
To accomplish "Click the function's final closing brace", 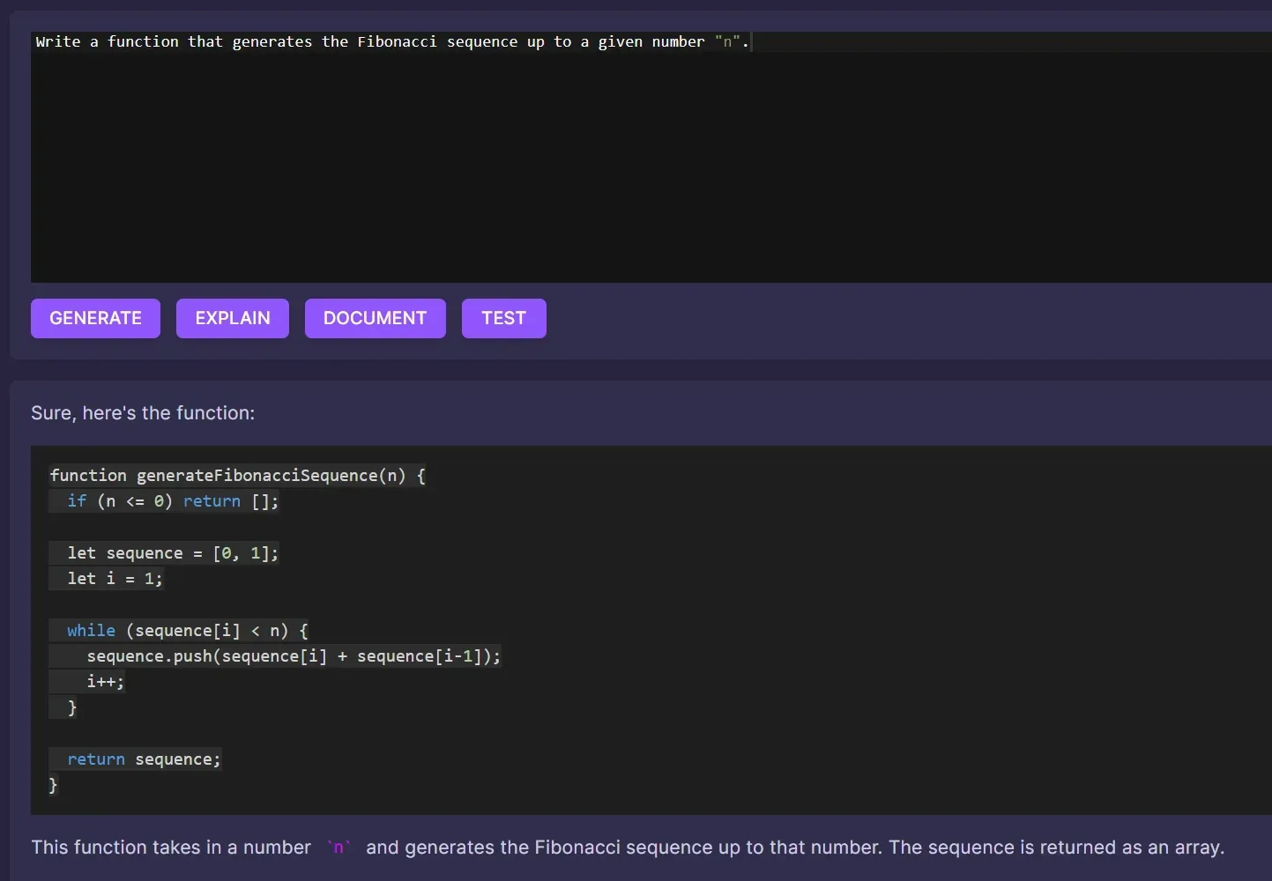I will 53,785.
